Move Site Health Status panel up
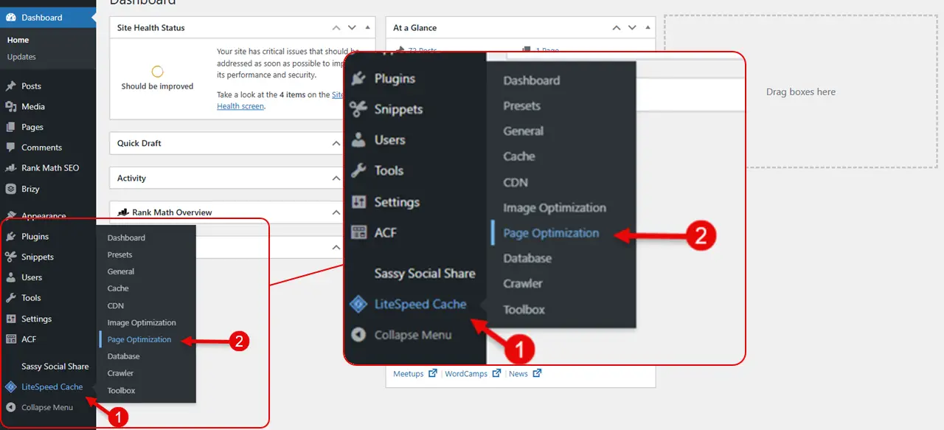 336,28
